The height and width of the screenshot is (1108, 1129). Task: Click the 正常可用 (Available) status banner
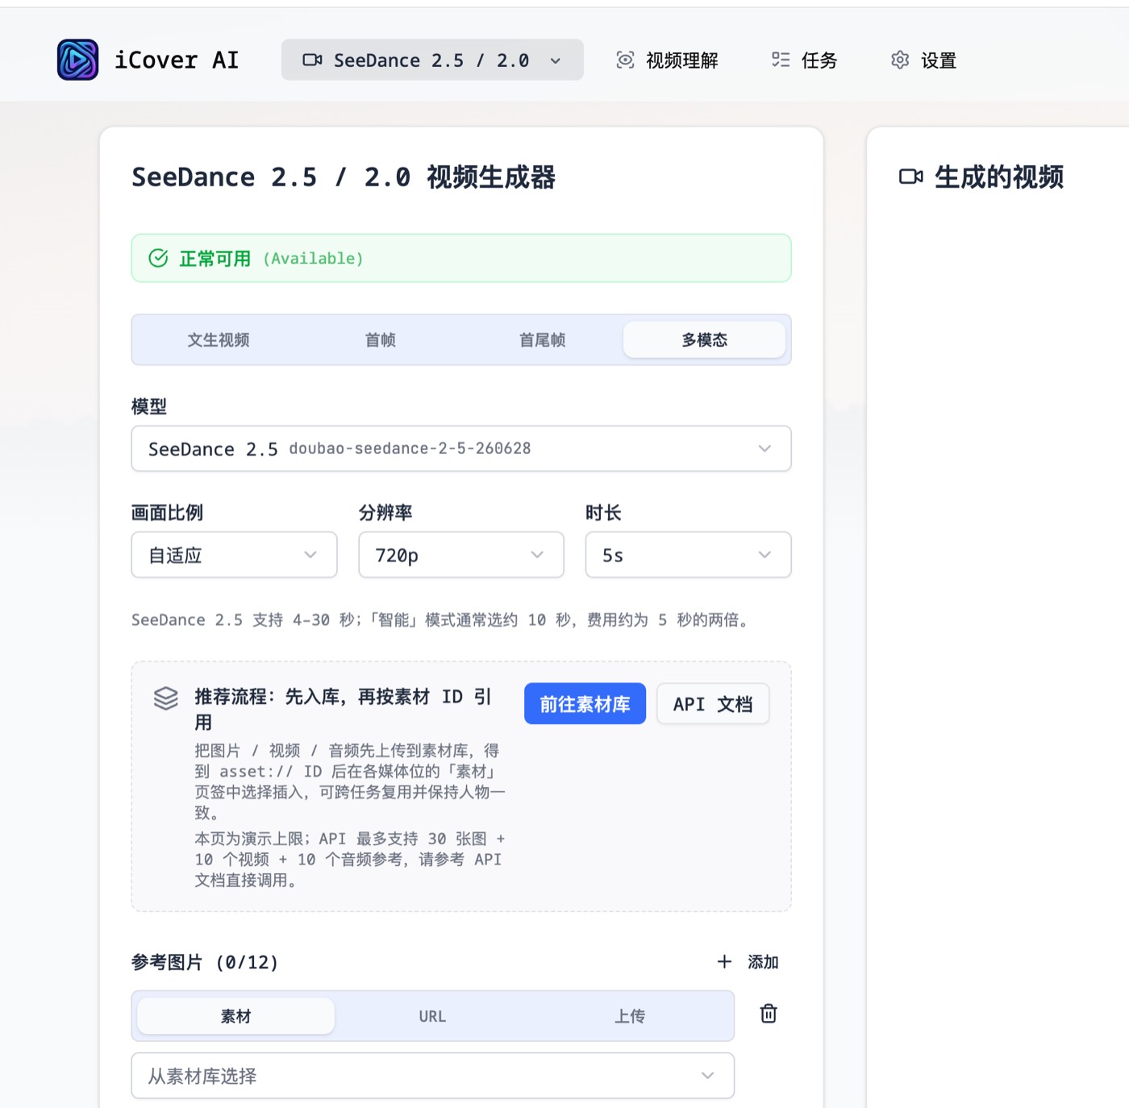click(461, 258)
